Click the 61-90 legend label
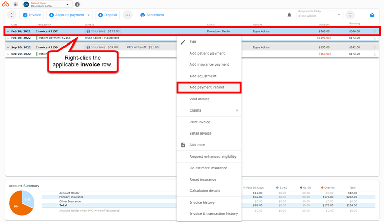Viewport: 384px width, 222px height. click(307, 188)
